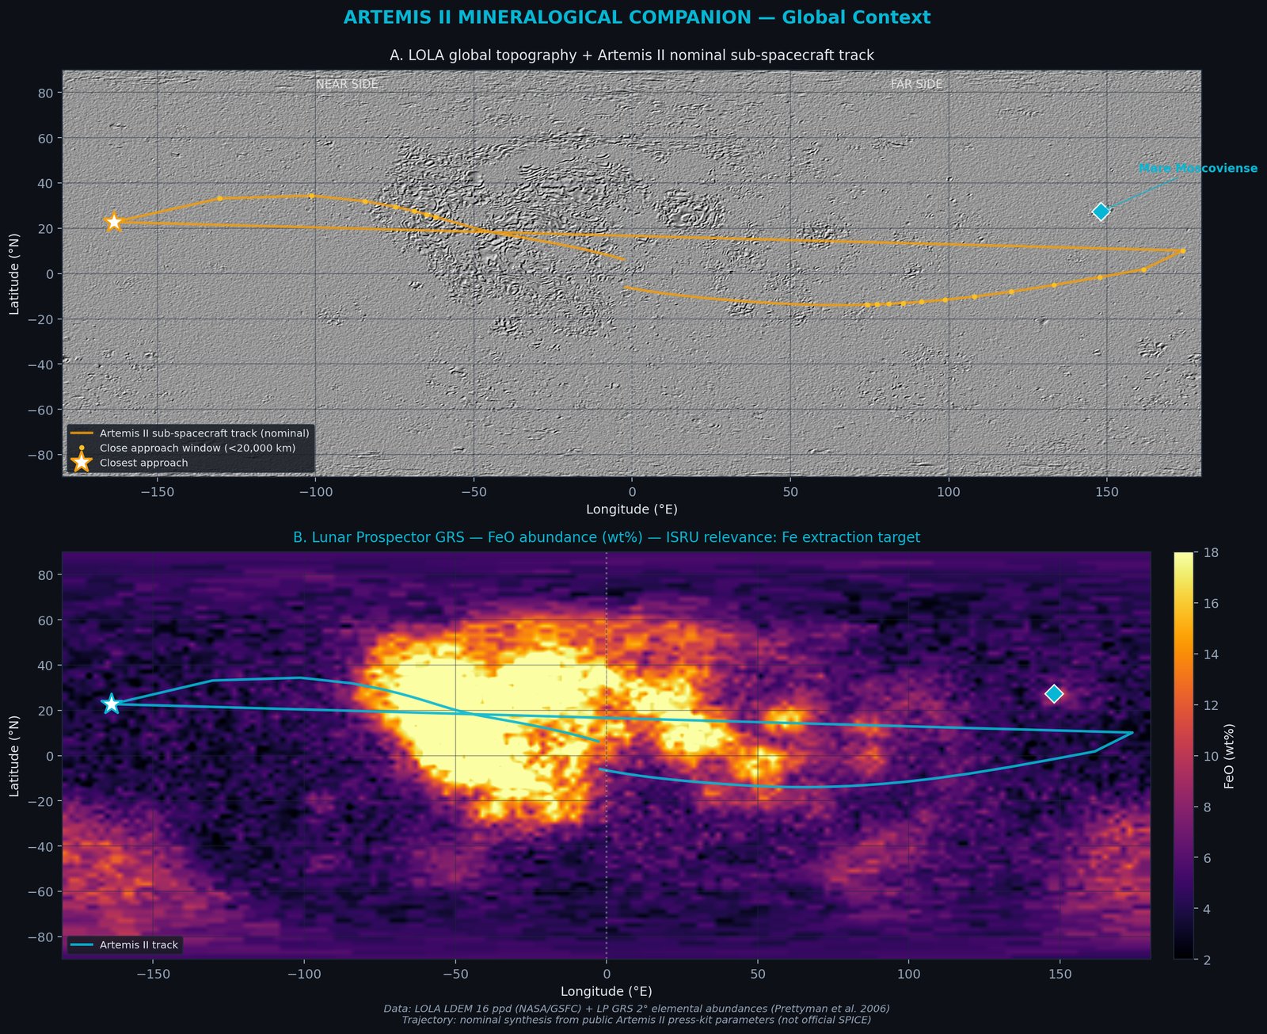Click the dot marker icon for close approach window
Viewport: 1267px width, 1034px height.
point(82,448)
